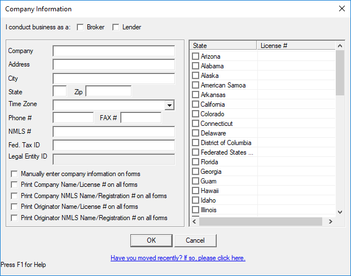This screenshot has width=351, height=276.
Task: Click the Address input field
Action: pos(114,65)
